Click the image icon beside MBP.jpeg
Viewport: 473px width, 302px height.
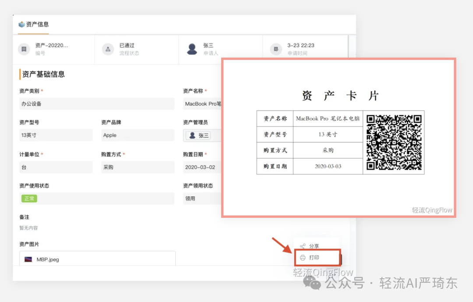click(x=28, y=258)
